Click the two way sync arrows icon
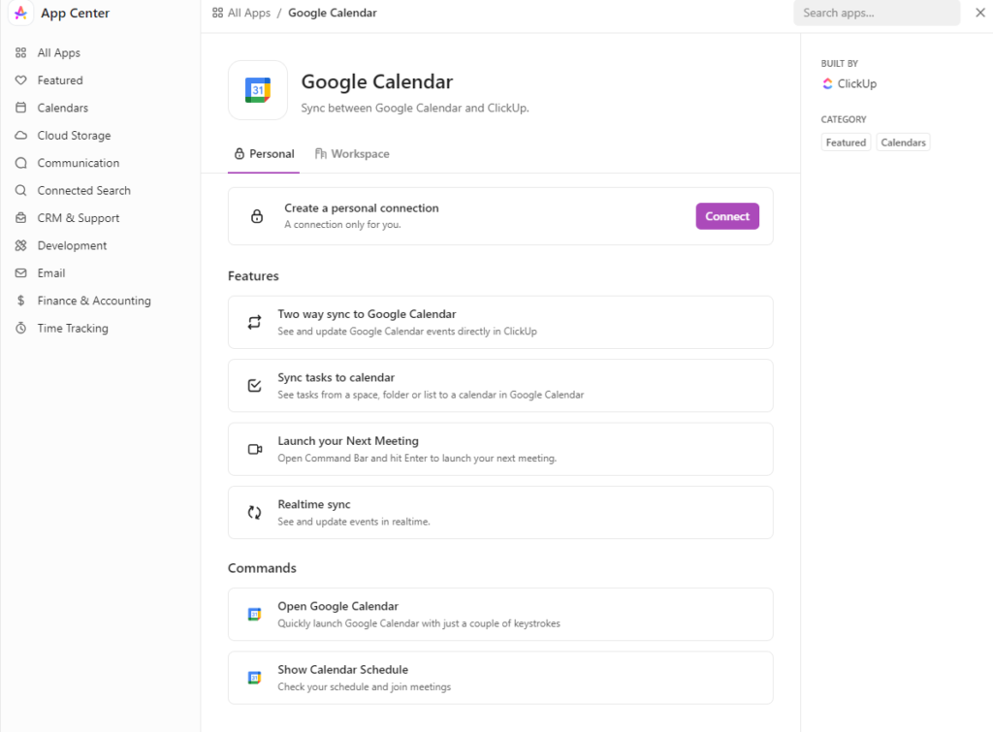The height and width of the screenshot is (732, 993). point(255,322)
